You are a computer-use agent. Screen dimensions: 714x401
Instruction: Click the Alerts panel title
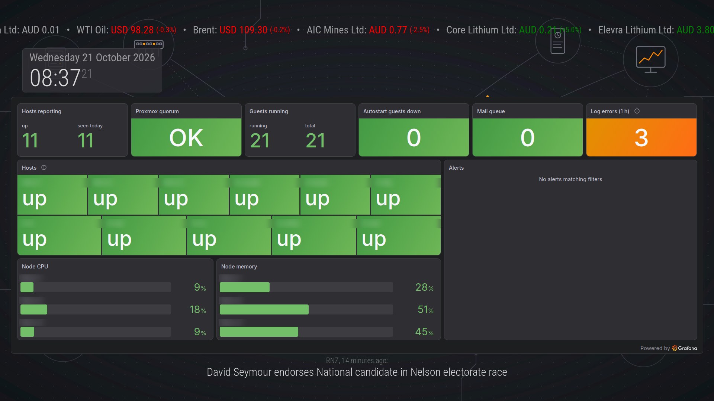(x=456, y=168)
